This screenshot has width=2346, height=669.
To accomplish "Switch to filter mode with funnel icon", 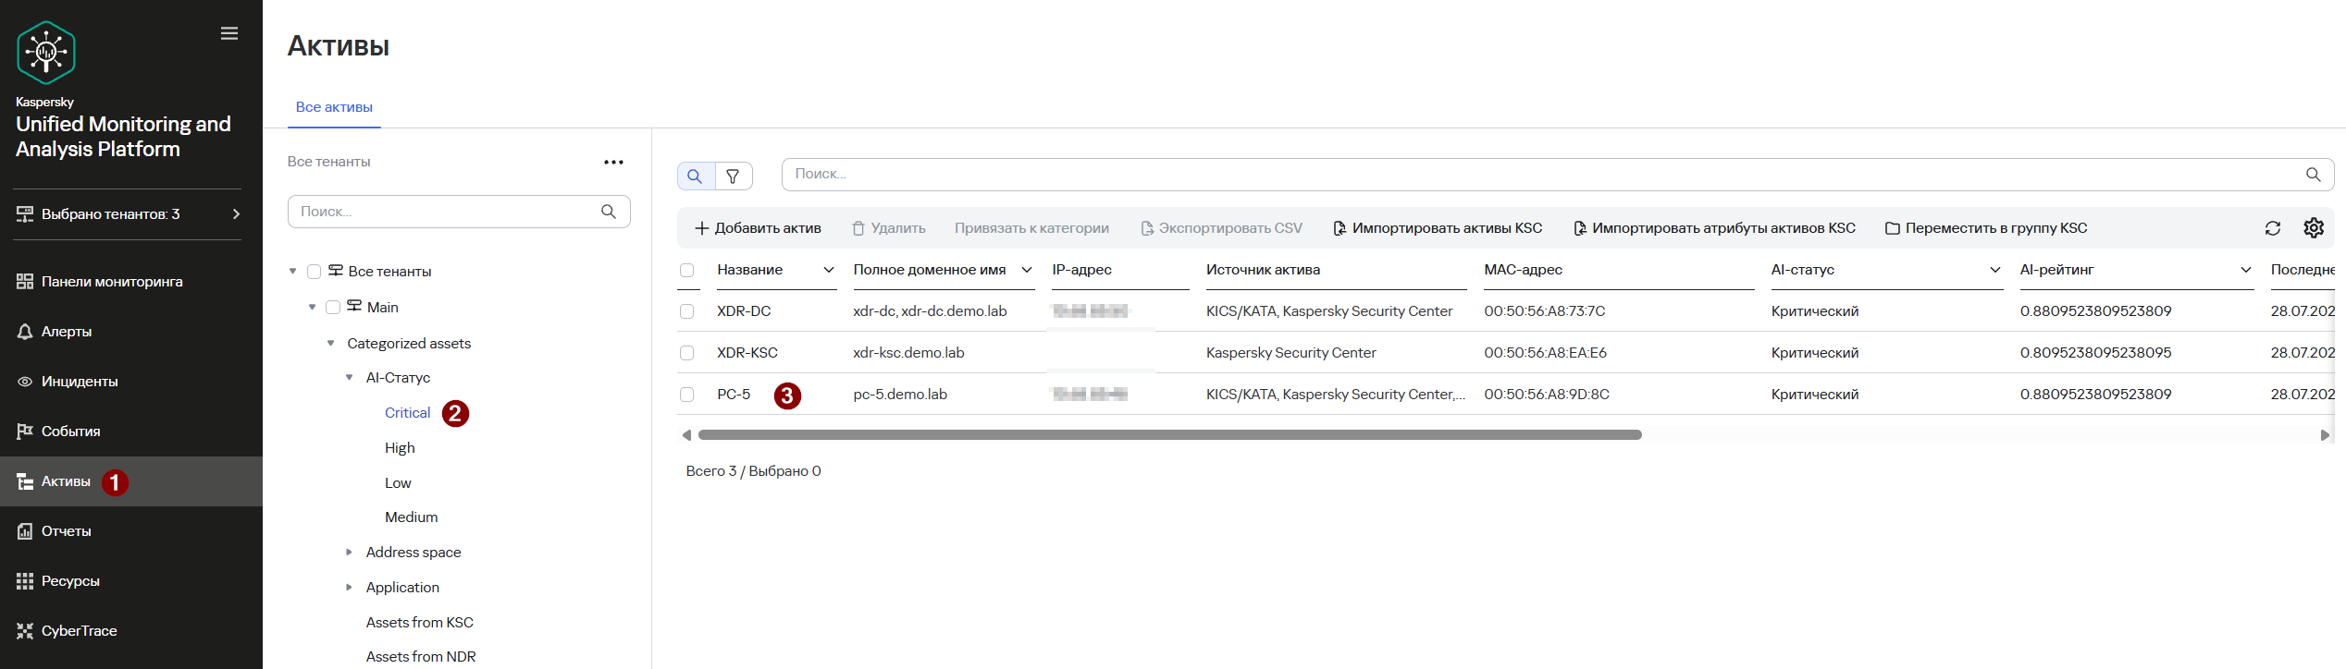I will [734, 176].
